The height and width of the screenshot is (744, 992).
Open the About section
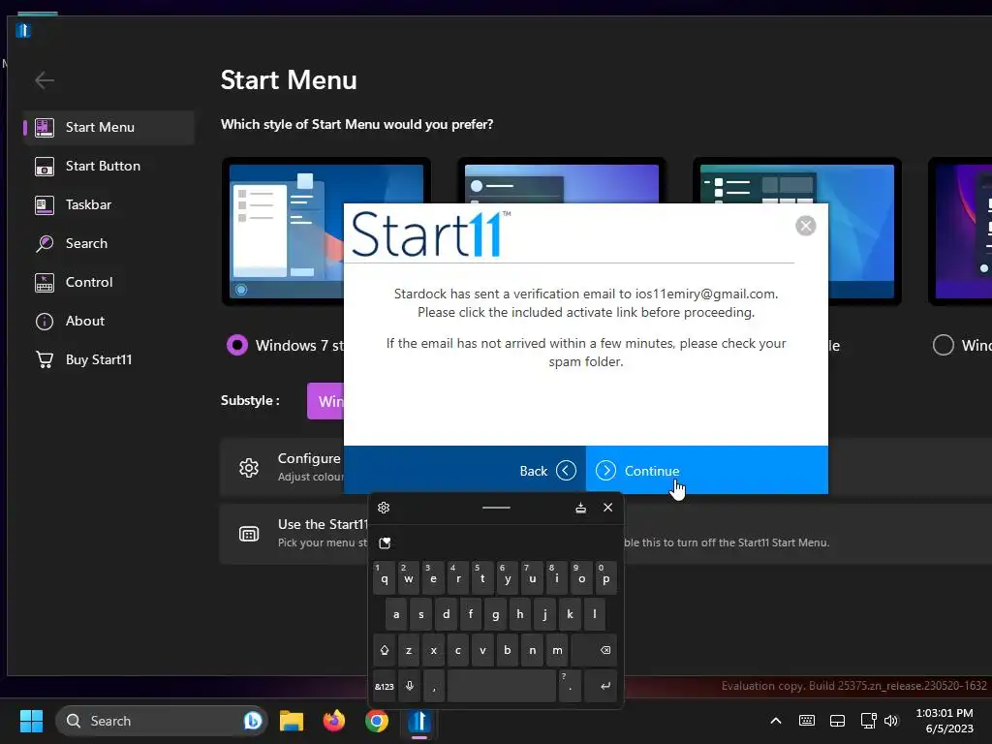108,321
